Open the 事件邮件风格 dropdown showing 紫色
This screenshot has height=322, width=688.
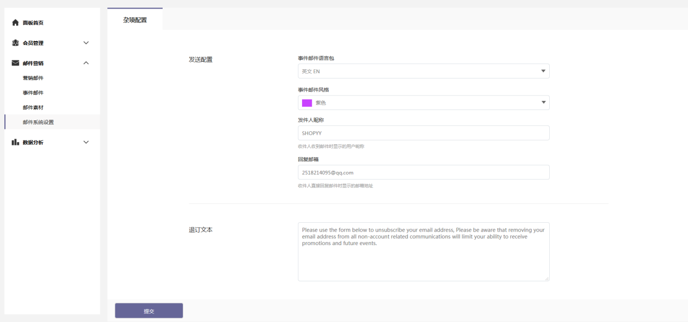pos(423,102)
